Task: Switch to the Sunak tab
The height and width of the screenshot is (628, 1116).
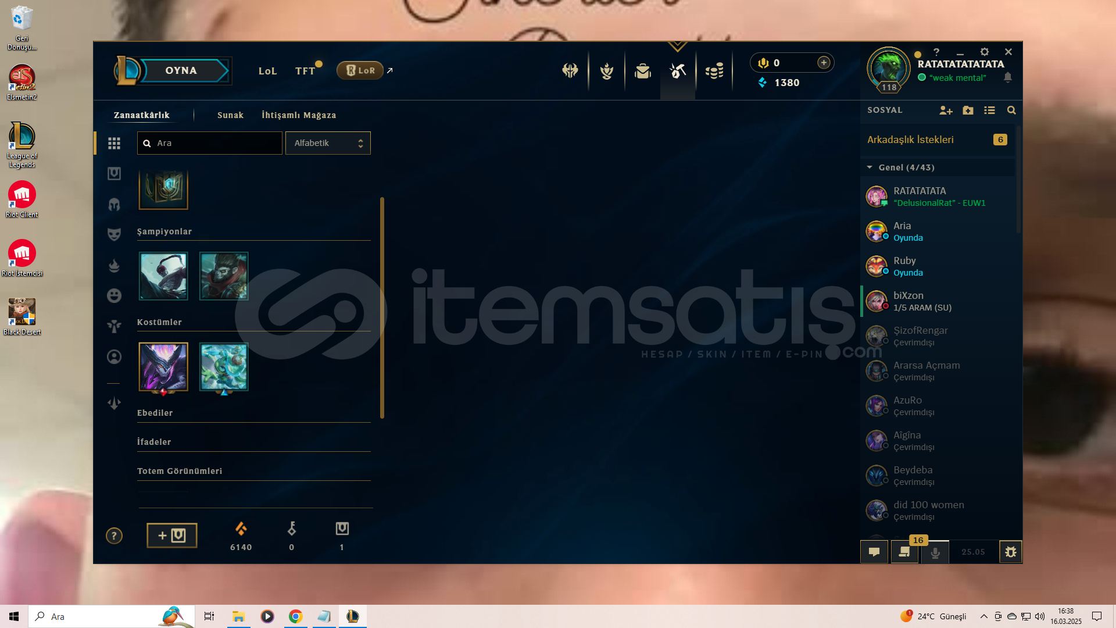Action: click(230, 115)
